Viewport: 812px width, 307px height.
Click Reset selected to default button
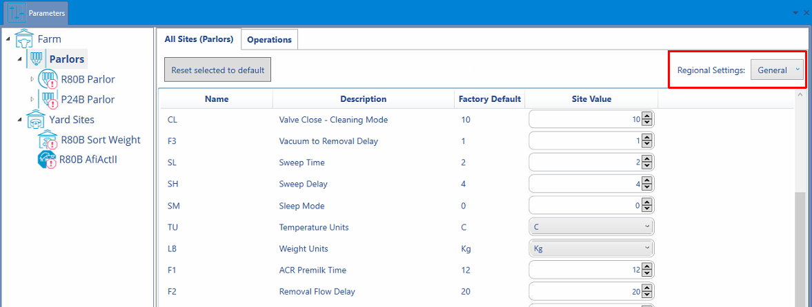pos(217,70)
